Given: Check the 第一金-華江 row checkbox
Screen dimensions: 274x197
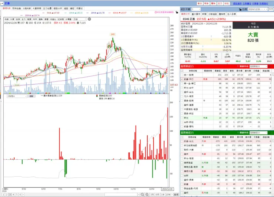Looking at the screenshot, I should coord(182,84).
